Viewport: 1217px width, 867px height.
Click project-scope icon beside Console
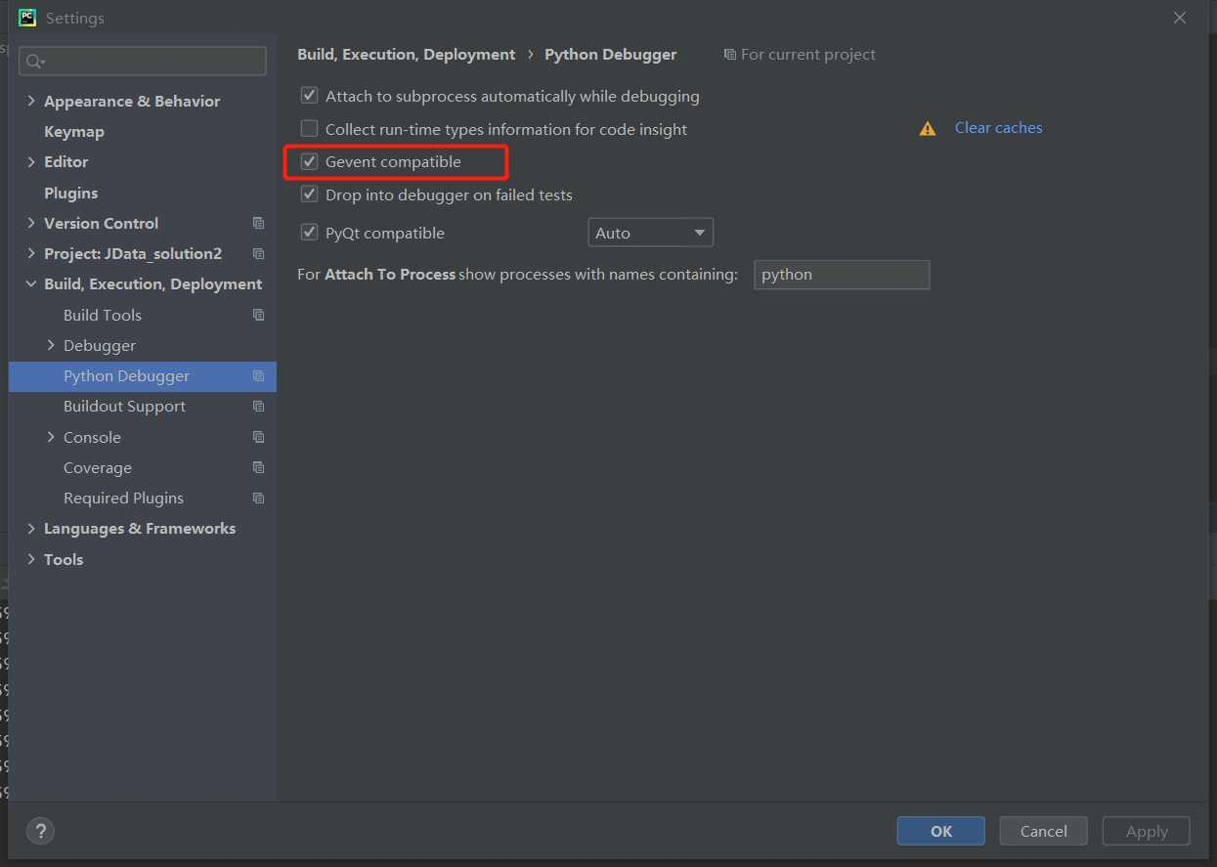pyautogui.click(x=258, y=437)
